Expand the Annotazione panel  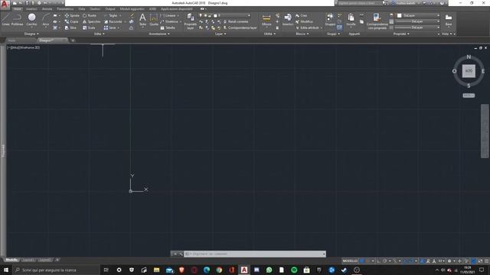click(159, 34)
